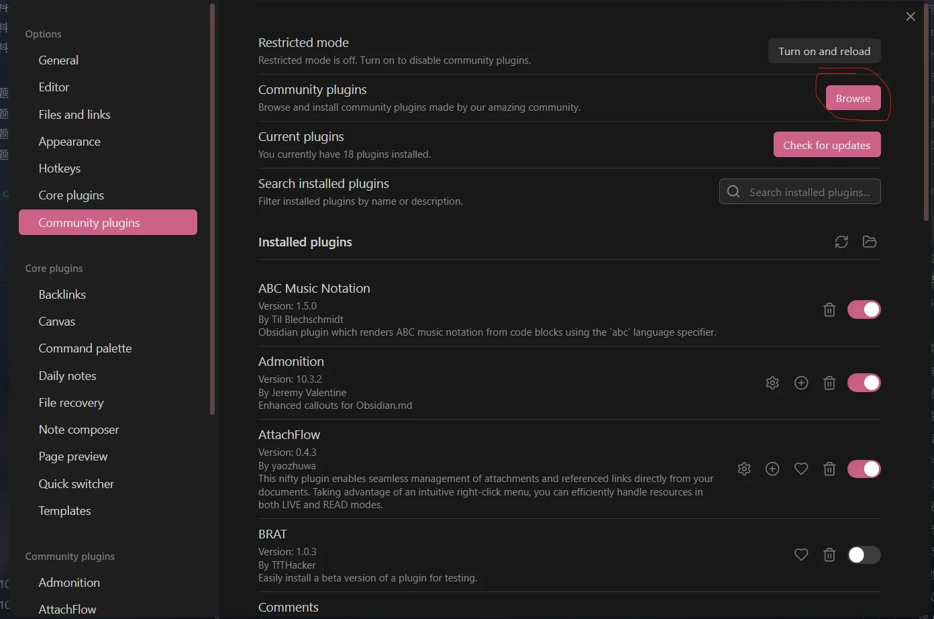The width and height of the screenshot is (934, 619).
Task: Click AttachFlow donate heart icon
Action: click(x=801, y=469)
